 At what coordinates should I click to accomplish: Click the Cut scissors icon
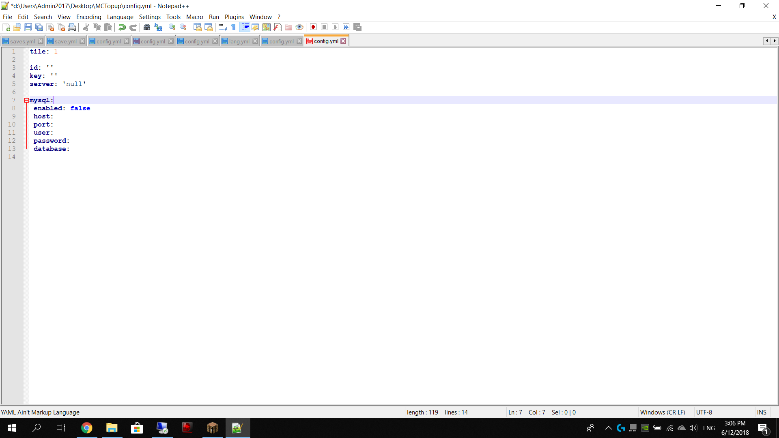click(x=86, y=27)
